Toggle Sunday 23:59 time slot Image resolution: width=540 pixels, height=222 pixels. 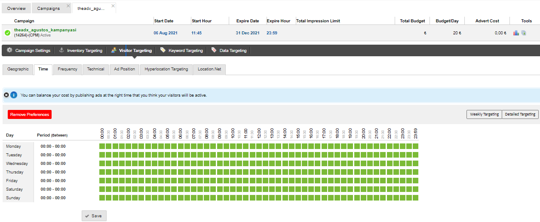(x=415, y=198)
